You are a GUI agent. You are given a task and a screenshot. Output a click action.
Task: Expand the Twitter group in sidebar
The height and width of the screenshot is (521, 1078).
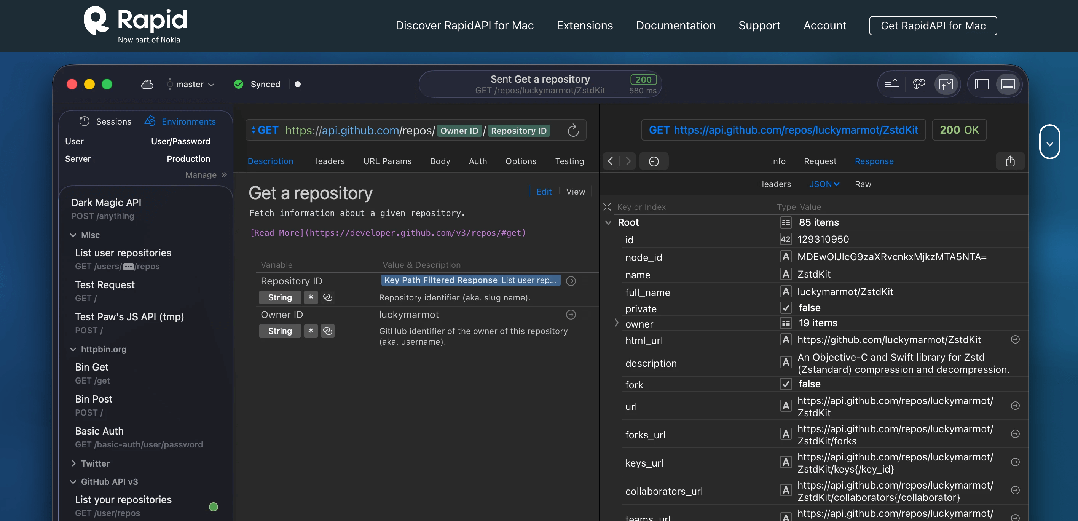(x=73, y=463)
